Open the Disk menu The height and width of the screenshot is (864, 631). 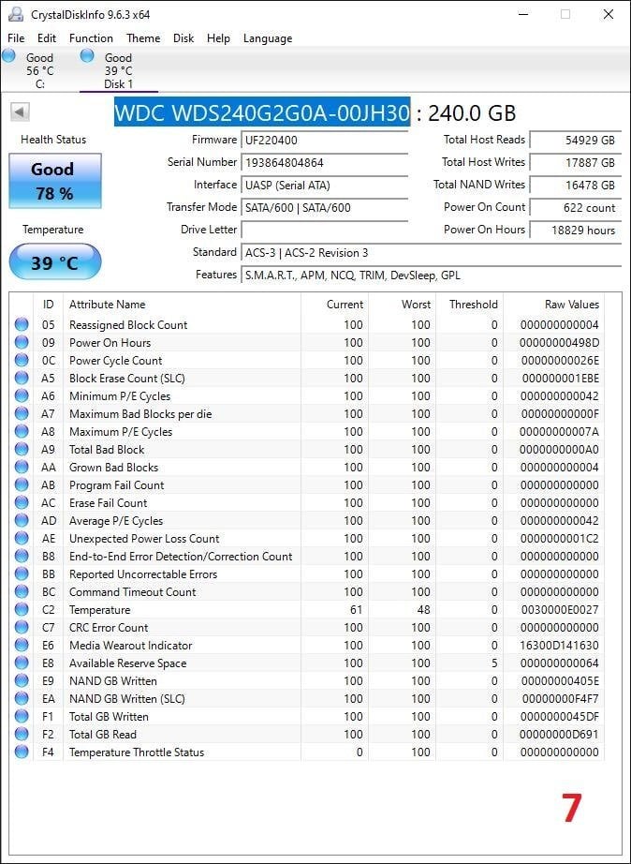[183, 38]
